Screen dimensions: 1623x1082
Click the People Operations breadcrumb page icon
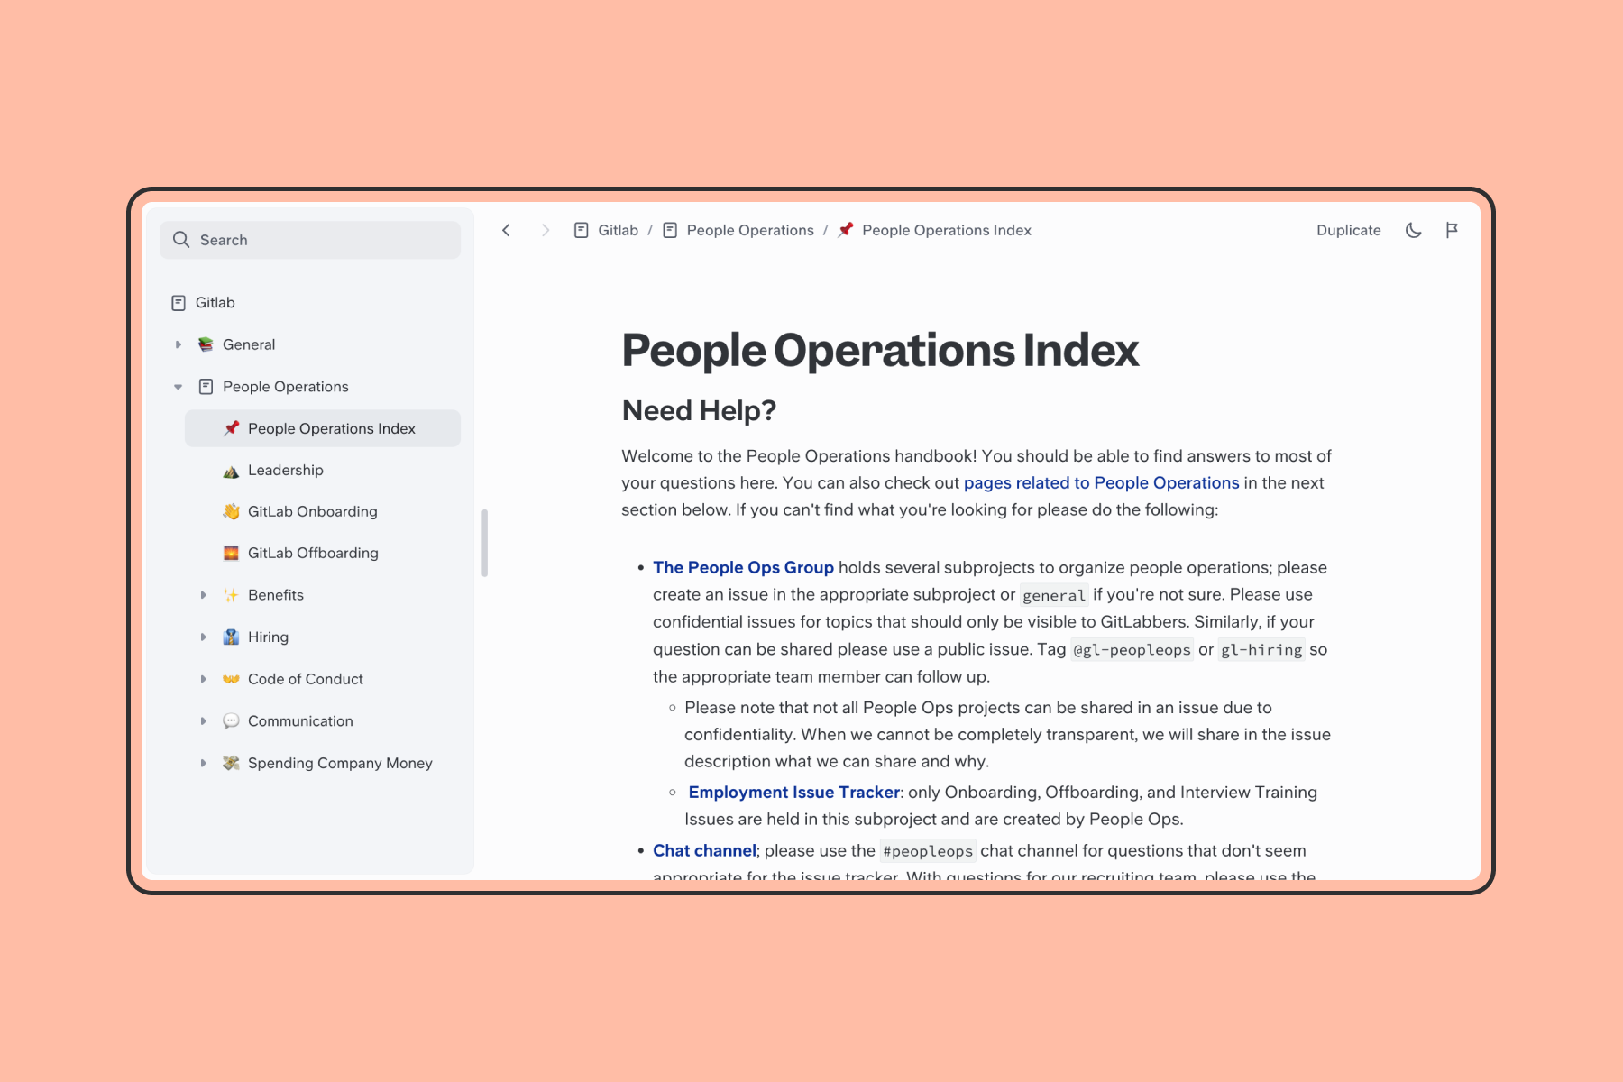click(x=670, y=231)
